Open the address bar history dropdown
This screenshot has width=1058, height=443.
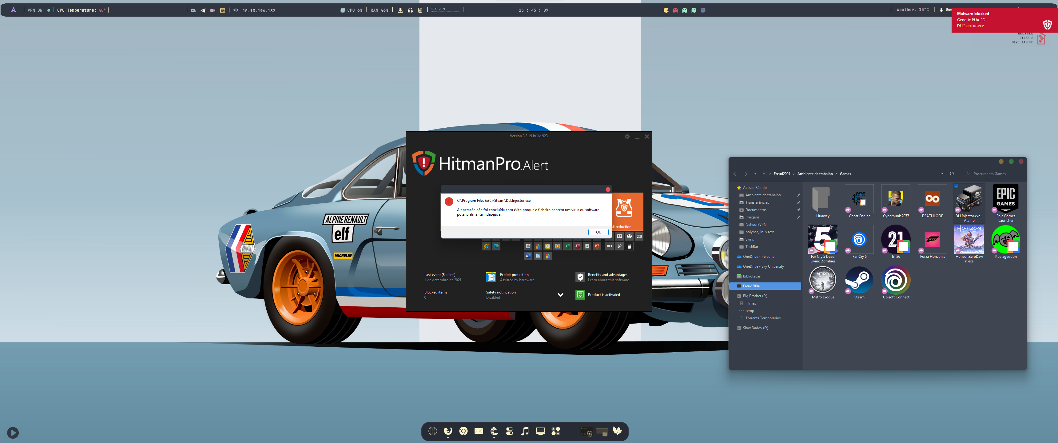pyautogui.click(x=941, y=174)
